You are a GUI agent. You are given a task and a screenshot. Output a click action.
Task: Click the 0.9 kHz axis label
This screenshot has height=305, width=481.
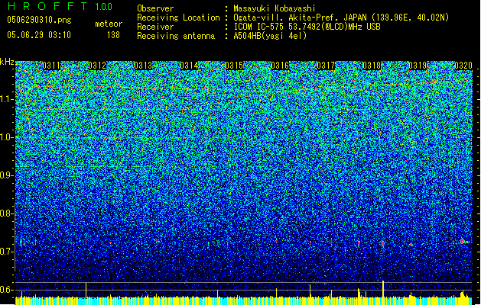click(6, 175)
